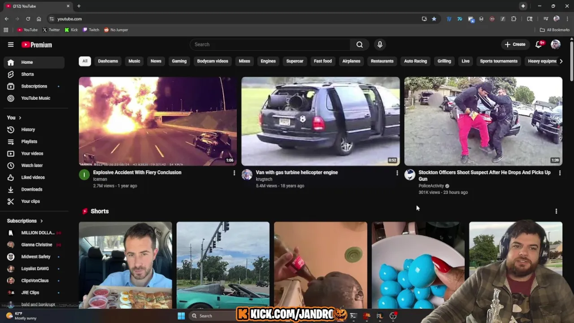
Task: Open Shorts shelf more options menu
Action: [556, 211]
